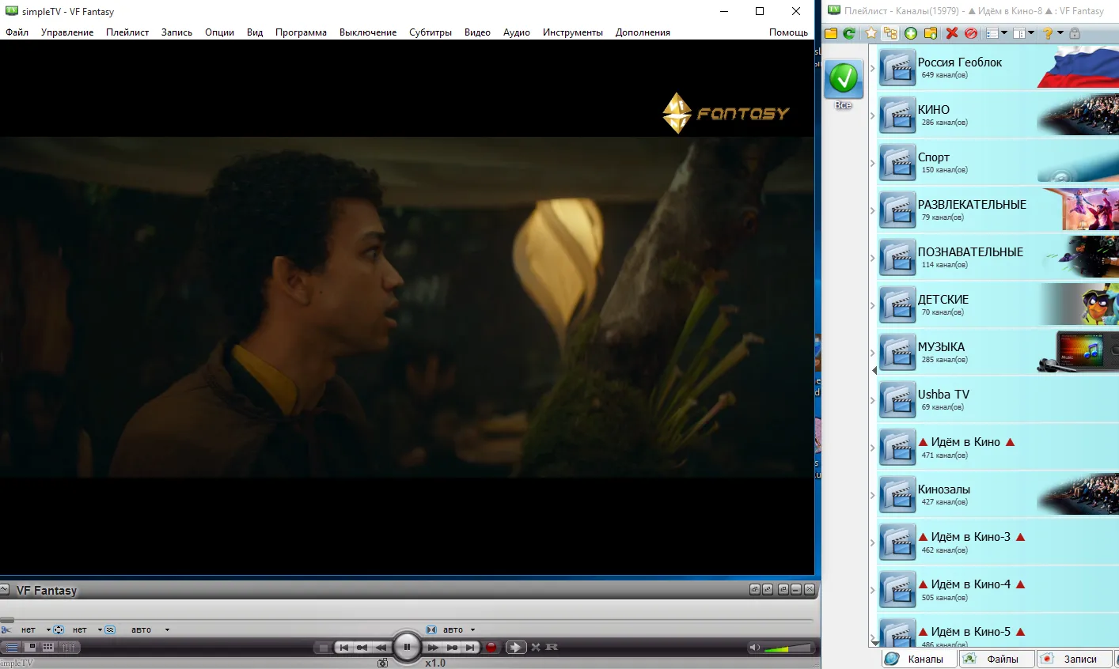Click the list view mode icon
The width and height of the screenshot is (1119, 669).
[x=992, y=33]
